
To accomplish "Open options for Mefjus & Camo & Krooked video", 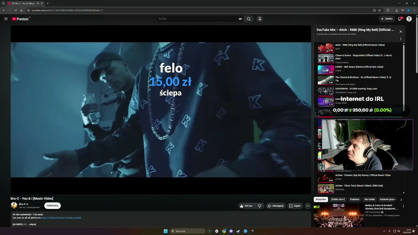I will (403, 206).
